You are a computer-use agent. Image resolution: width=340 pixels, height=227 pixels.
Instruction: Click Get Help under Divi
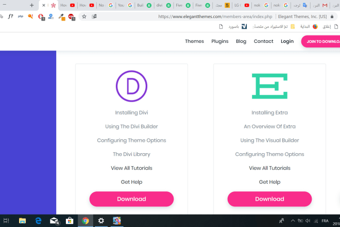pos(131,182)
